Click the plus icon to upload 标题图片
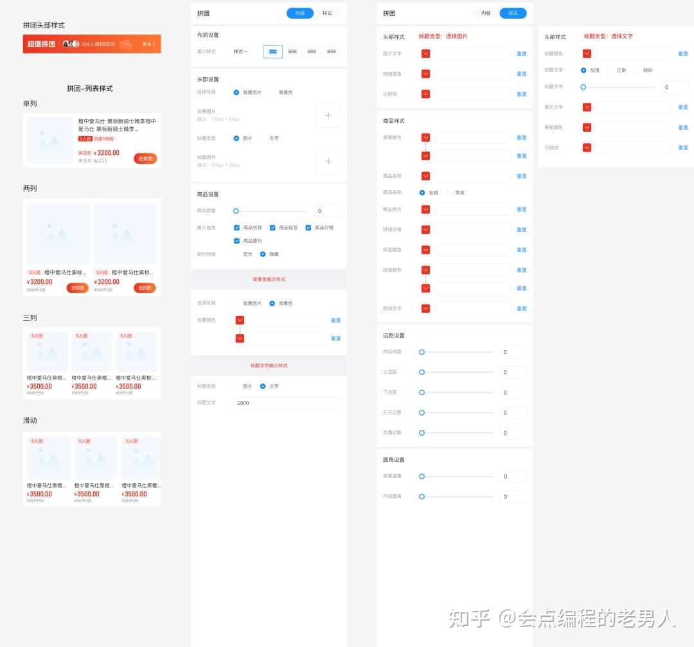The width and height of the screenshot is (694, 647). (328, 161)
